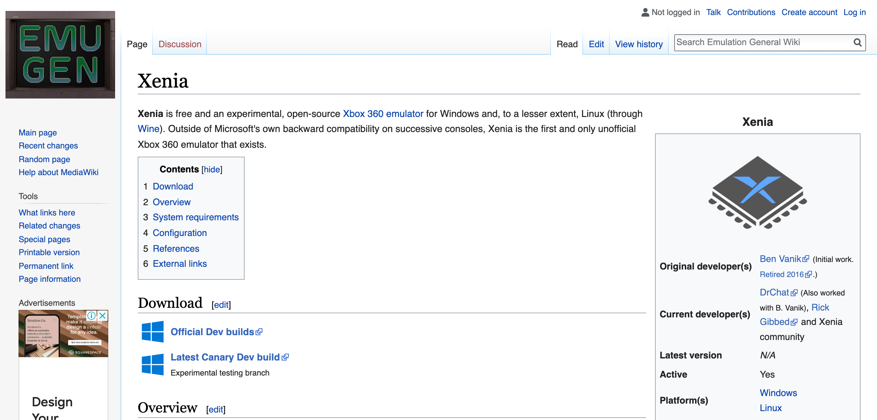Open the Squarespace ad banner

[63, 333]
